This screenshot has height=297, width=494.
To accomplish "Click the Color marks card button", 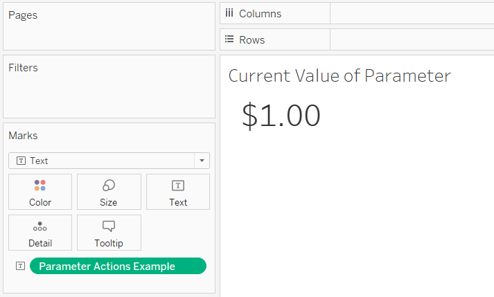I will 40,192.
